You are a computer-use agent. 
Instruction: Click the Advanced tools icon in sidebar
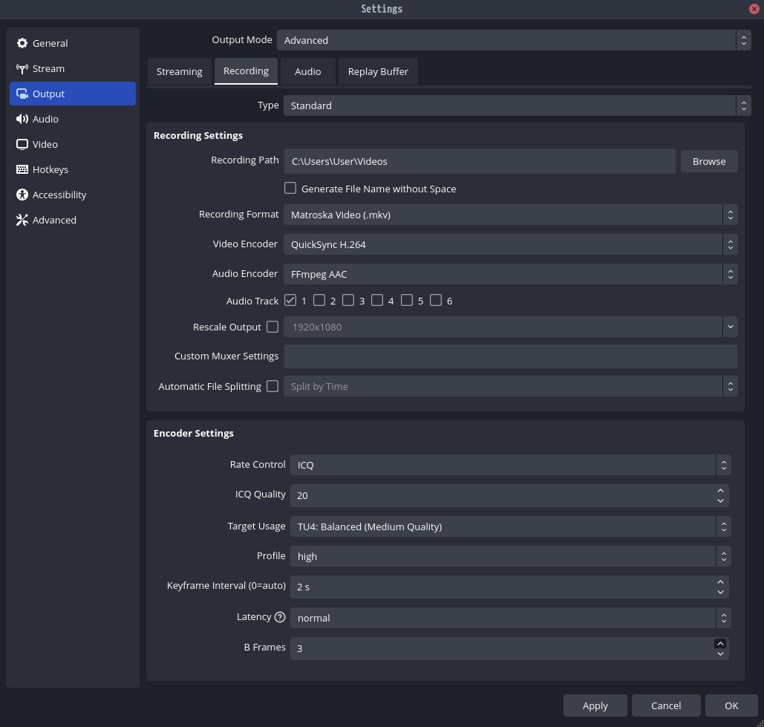(x=22, y=221)
